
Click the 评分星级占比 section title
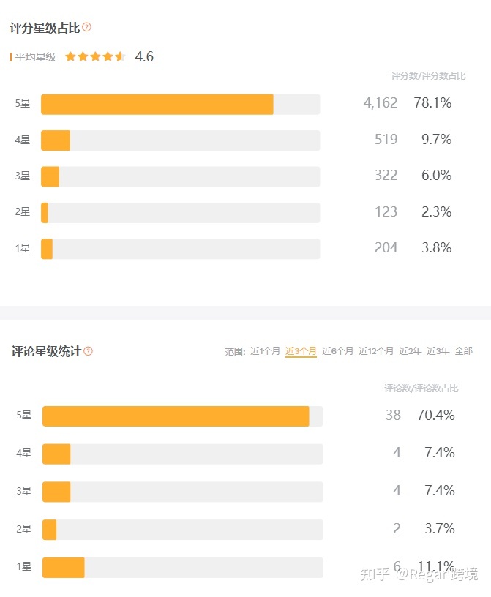(45, 28)
